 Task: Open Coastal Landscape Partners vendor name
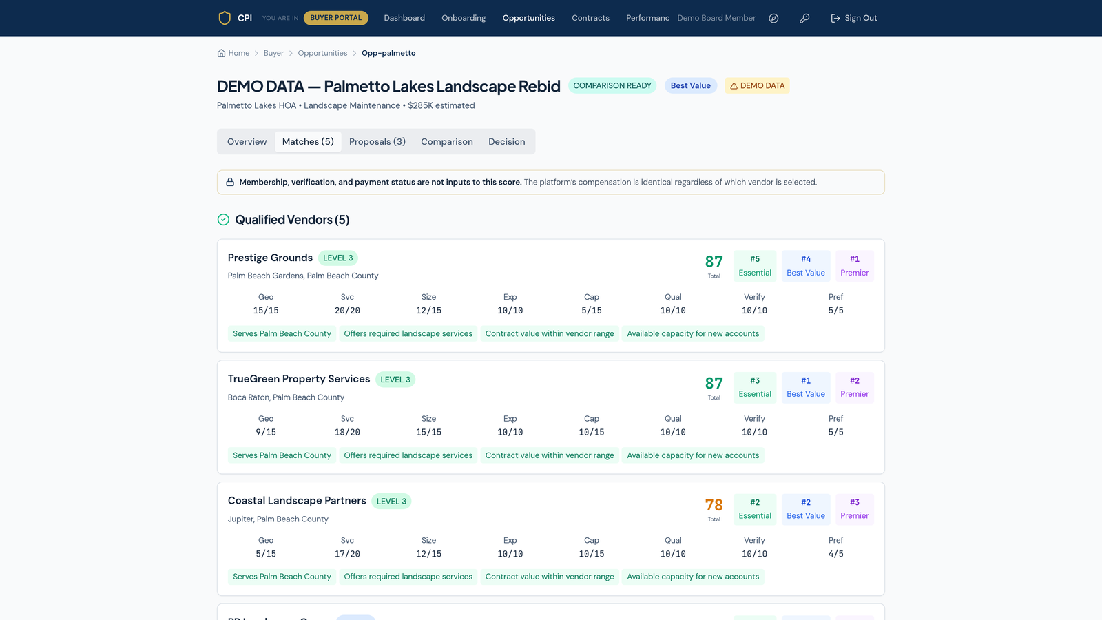pyautogui.click(x=297, y=501)
